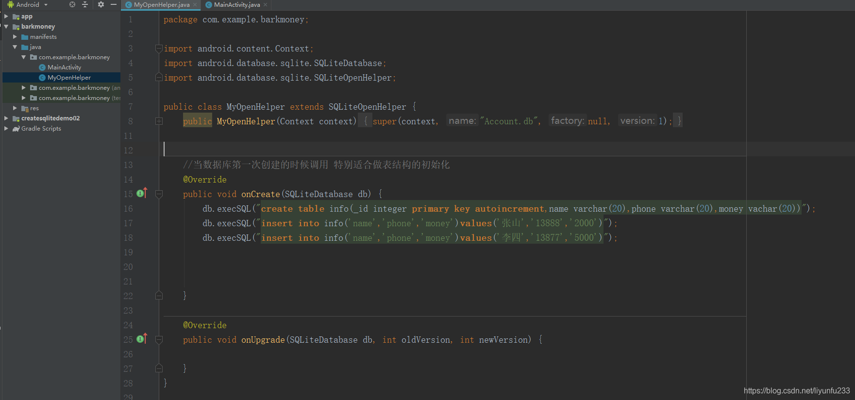
Task: Click the @Override annotation on line 14
Action: [205, 180]
